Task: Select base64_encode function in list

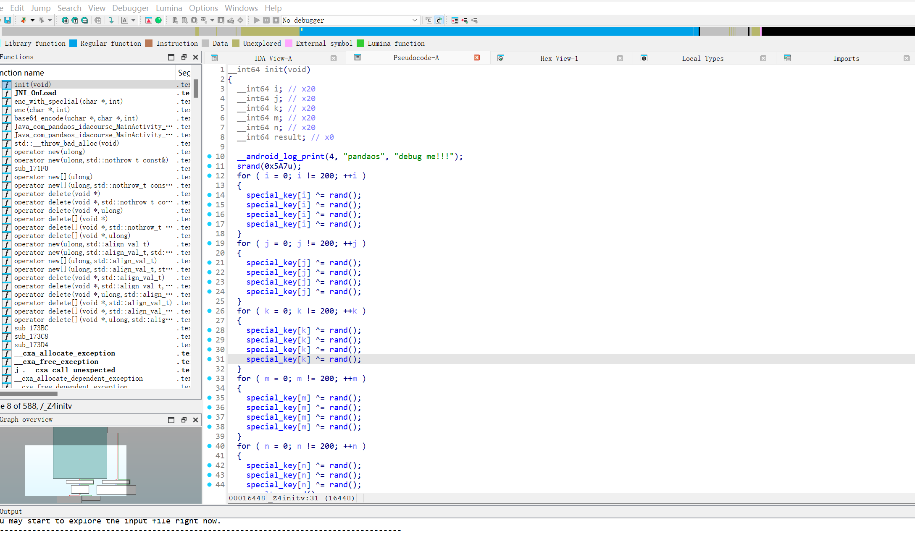Action: coord(76,118)
